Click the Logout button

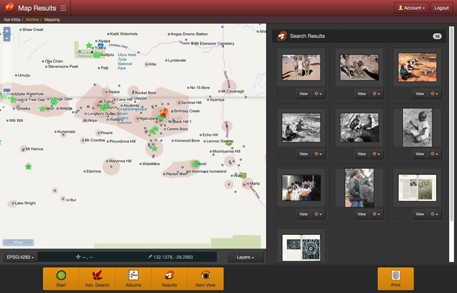[441, 8]
